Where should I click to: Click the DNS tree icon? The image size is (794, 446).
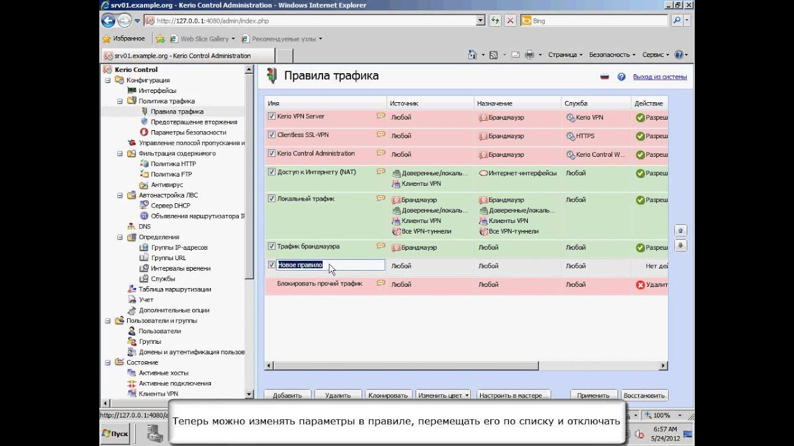point(132,226)
